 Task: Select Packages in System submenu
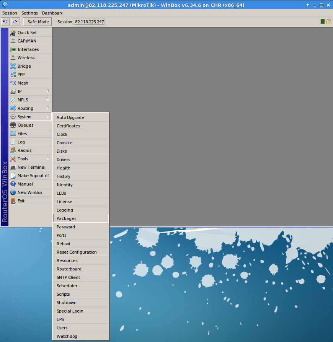[x=81, y=218]
